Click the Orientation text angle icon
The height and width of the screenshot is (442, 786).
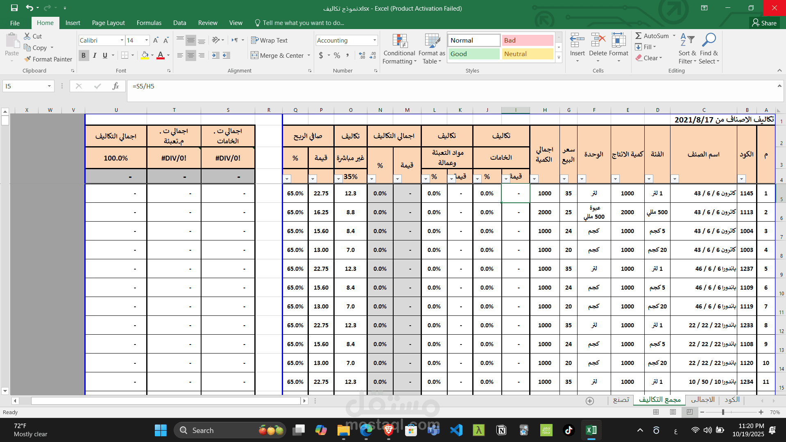coord(216,40)
